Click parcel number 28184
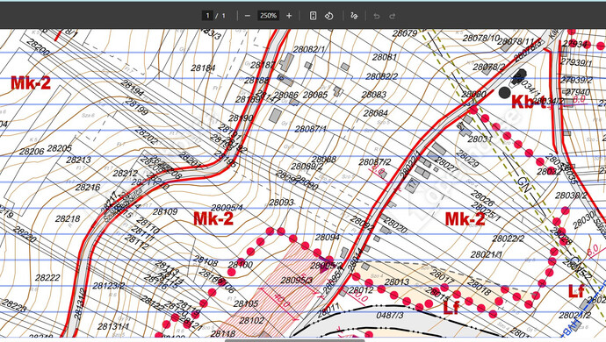This screenshot has height=342, width=606. (203, 68)
